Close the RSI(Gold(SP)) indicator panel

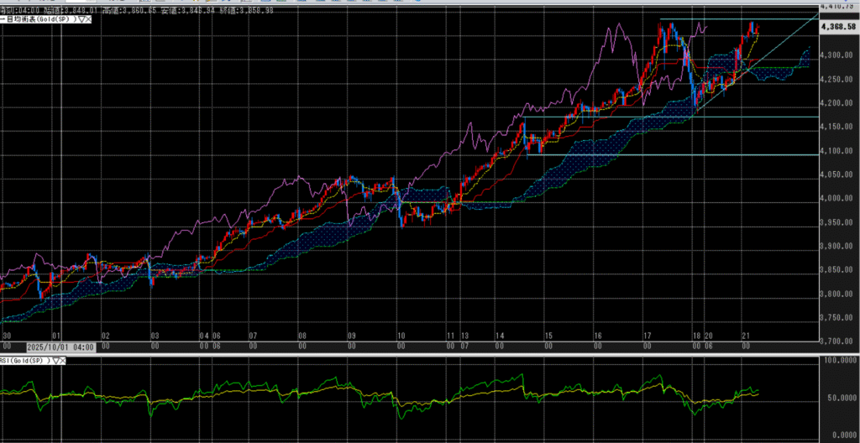[x=63, y=360]
